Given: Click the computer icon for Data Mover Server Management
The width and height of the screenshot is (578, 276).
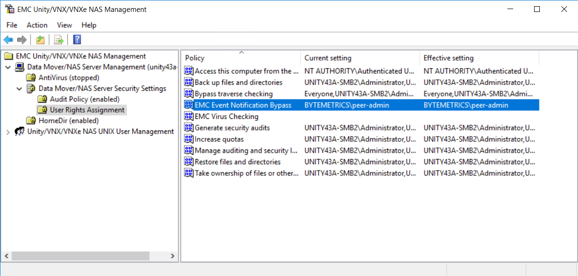Looking at the screenshot, I should (x=19, y=67).
